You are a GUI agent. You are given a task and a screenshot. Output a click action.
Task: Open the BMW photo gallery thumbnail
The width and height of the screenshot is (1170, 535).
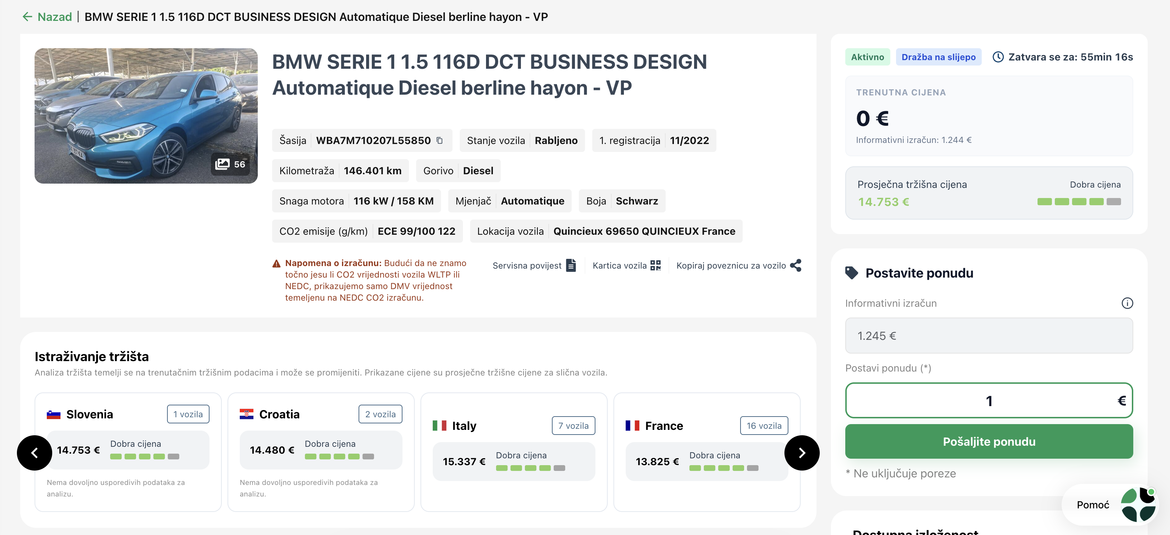click(x=146, y=116)
